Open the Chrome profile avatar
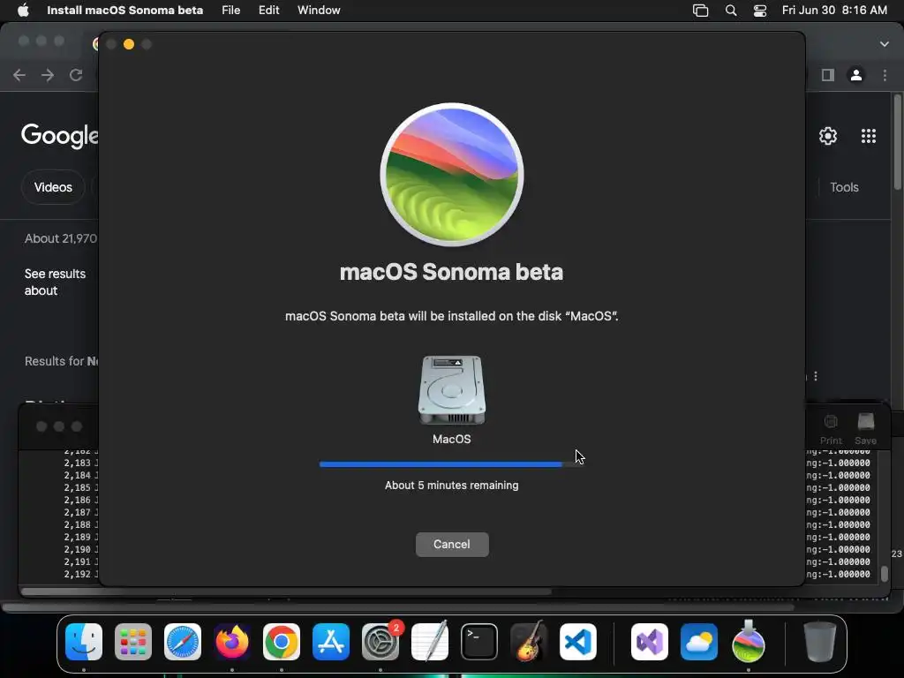The width and height of the screenshot is (904, 678). [x=856, y=75]
